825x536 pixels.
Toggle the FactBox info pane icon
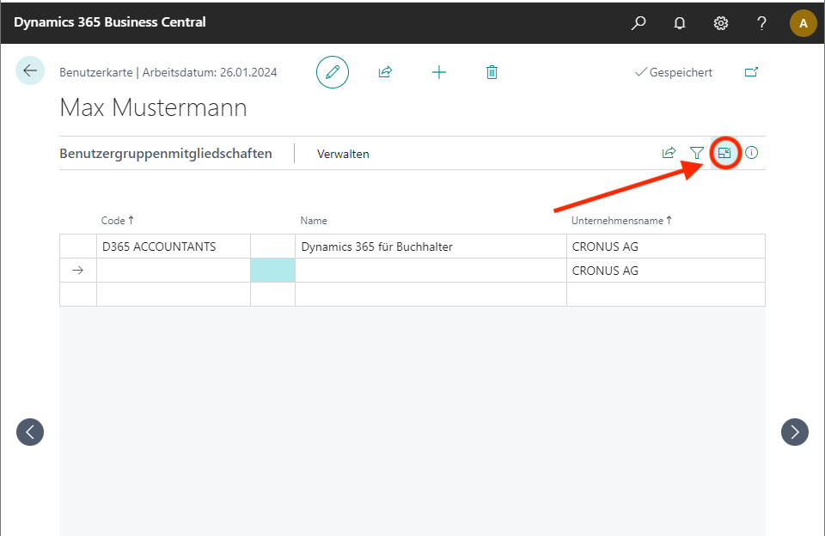752,153
